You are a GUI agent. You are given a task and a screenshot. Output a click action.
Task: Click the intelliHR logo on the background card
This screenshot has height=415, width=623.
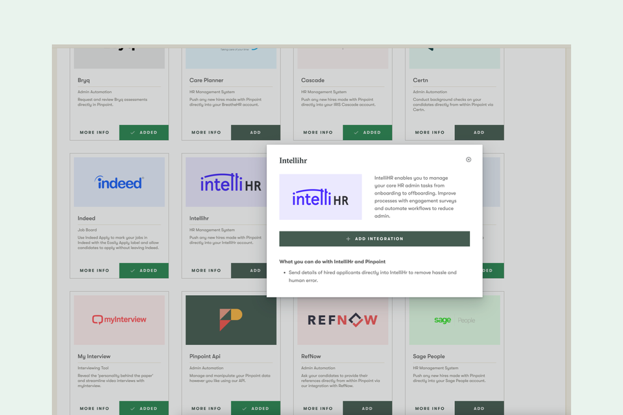pos(226,182)
